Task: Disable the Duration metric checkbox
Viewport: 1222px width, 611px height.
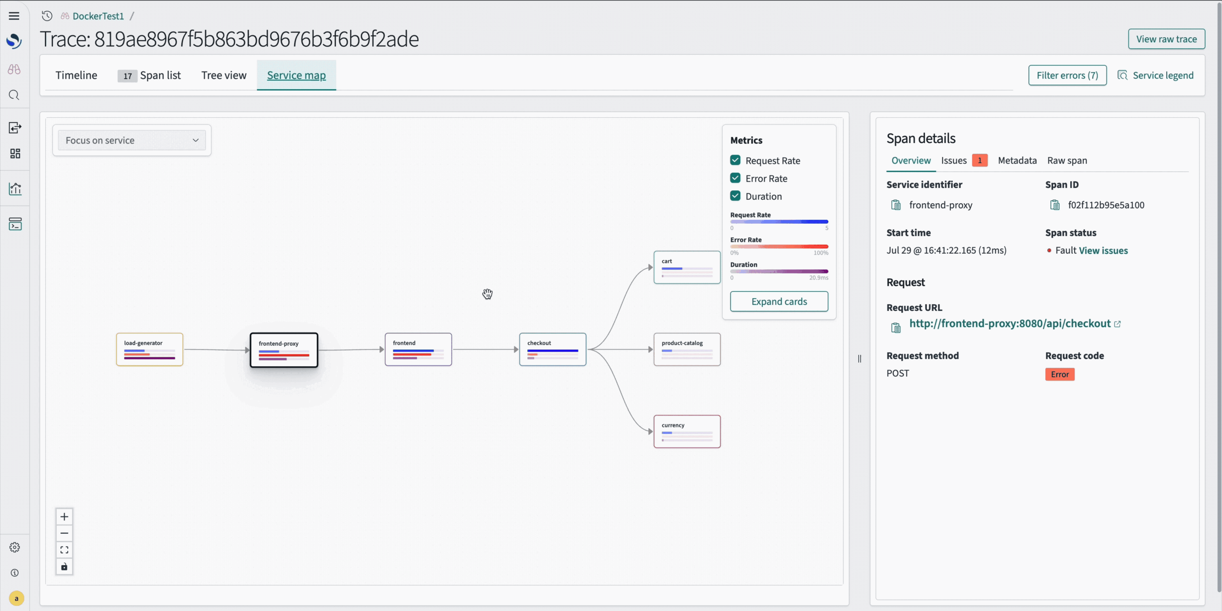Action: 735,196
